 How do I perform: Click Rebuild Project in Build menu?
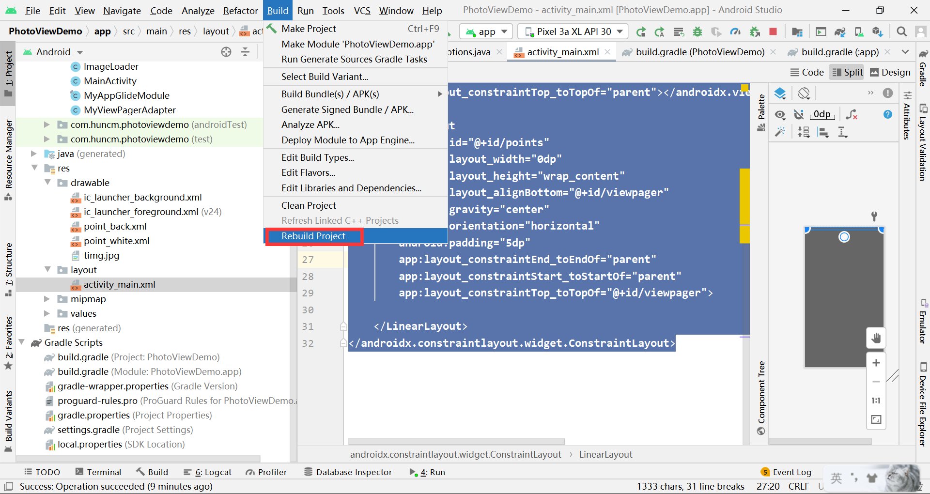356,236
